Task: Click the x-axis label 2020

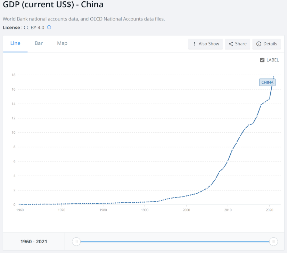Action: tap(269, 210)
